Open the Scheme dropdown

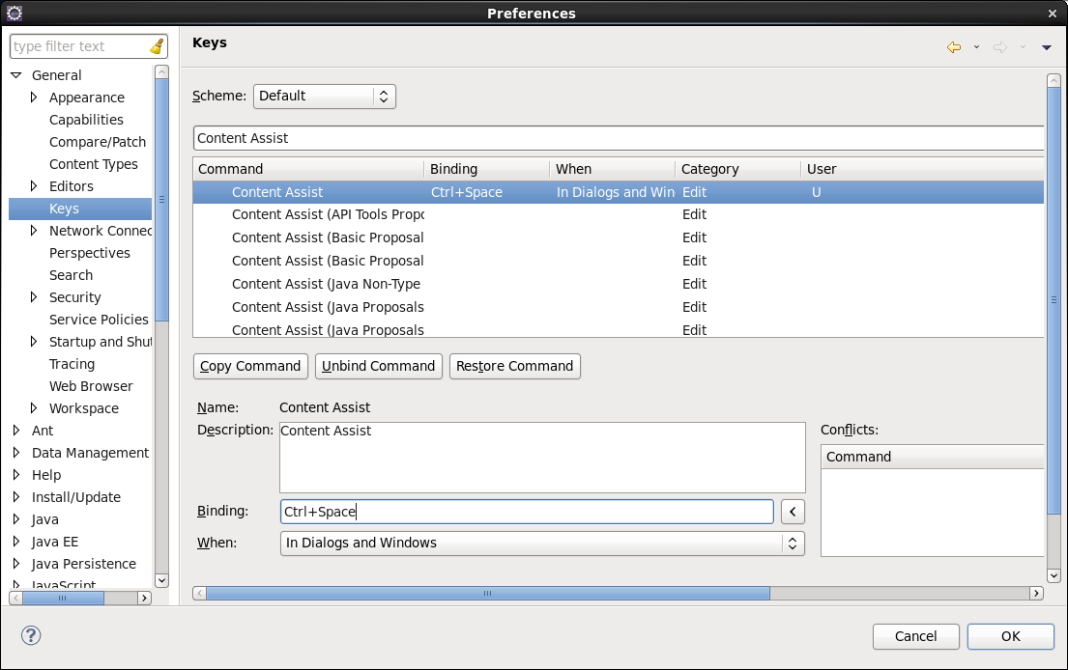coord(324,96)
